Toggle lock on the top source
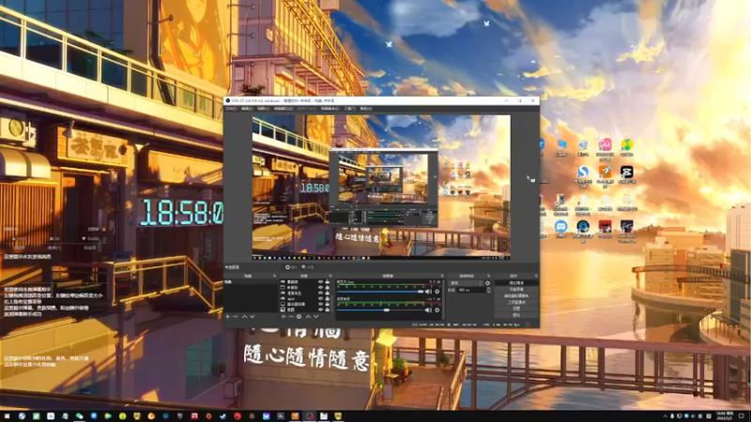The width and height of the screenshot is (751, 422). pyautogui.click(x=327, y=282)
